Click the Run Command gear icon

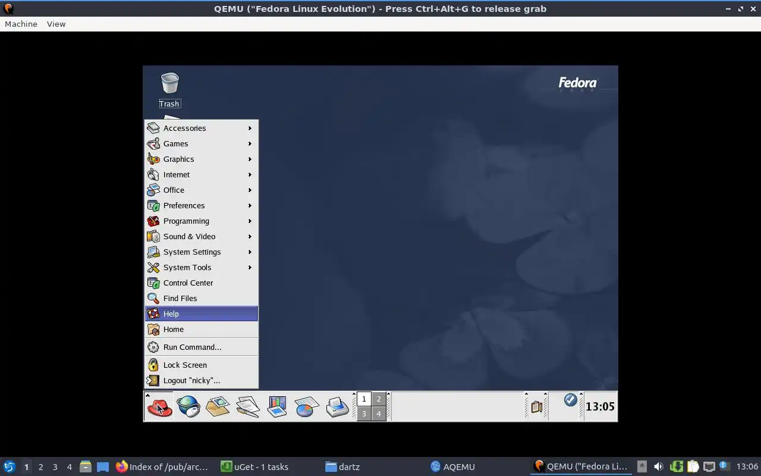(x=153, y=347)
